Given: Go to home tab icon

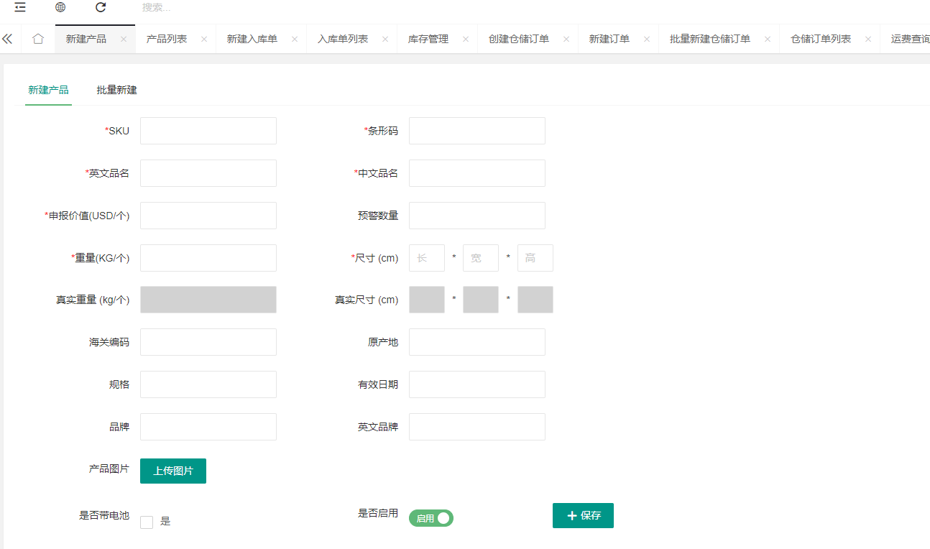Looking at the screenshot, I should point(38,39).
